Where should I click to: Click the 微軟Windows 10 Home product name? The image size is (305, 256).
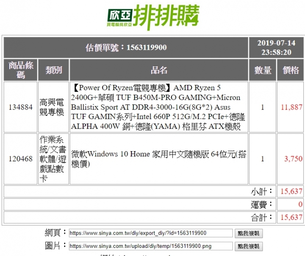(158, 159)
